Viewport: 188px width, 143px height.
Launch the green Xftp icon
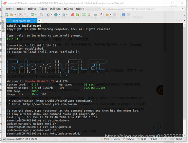[77, 15]
